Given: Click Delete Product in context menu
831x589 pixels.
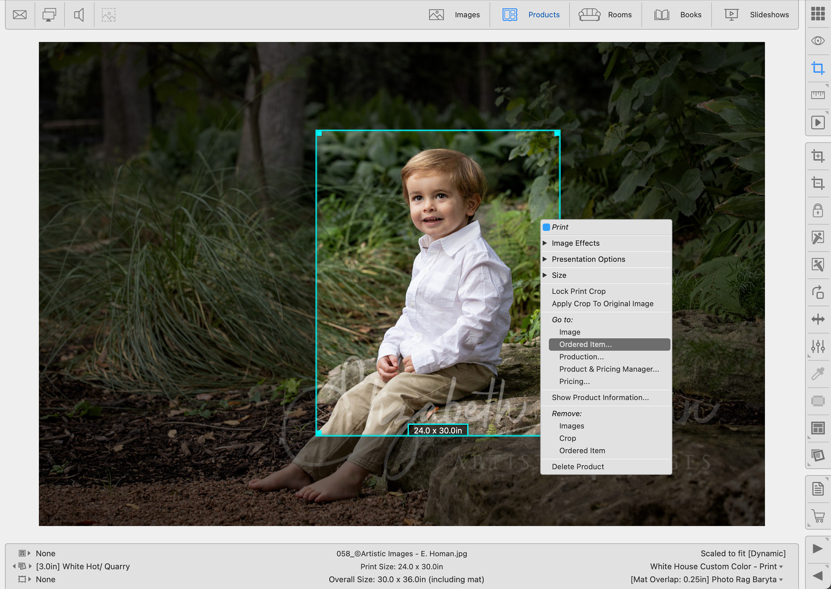Looking at the screenshot, I should point(578,466).
